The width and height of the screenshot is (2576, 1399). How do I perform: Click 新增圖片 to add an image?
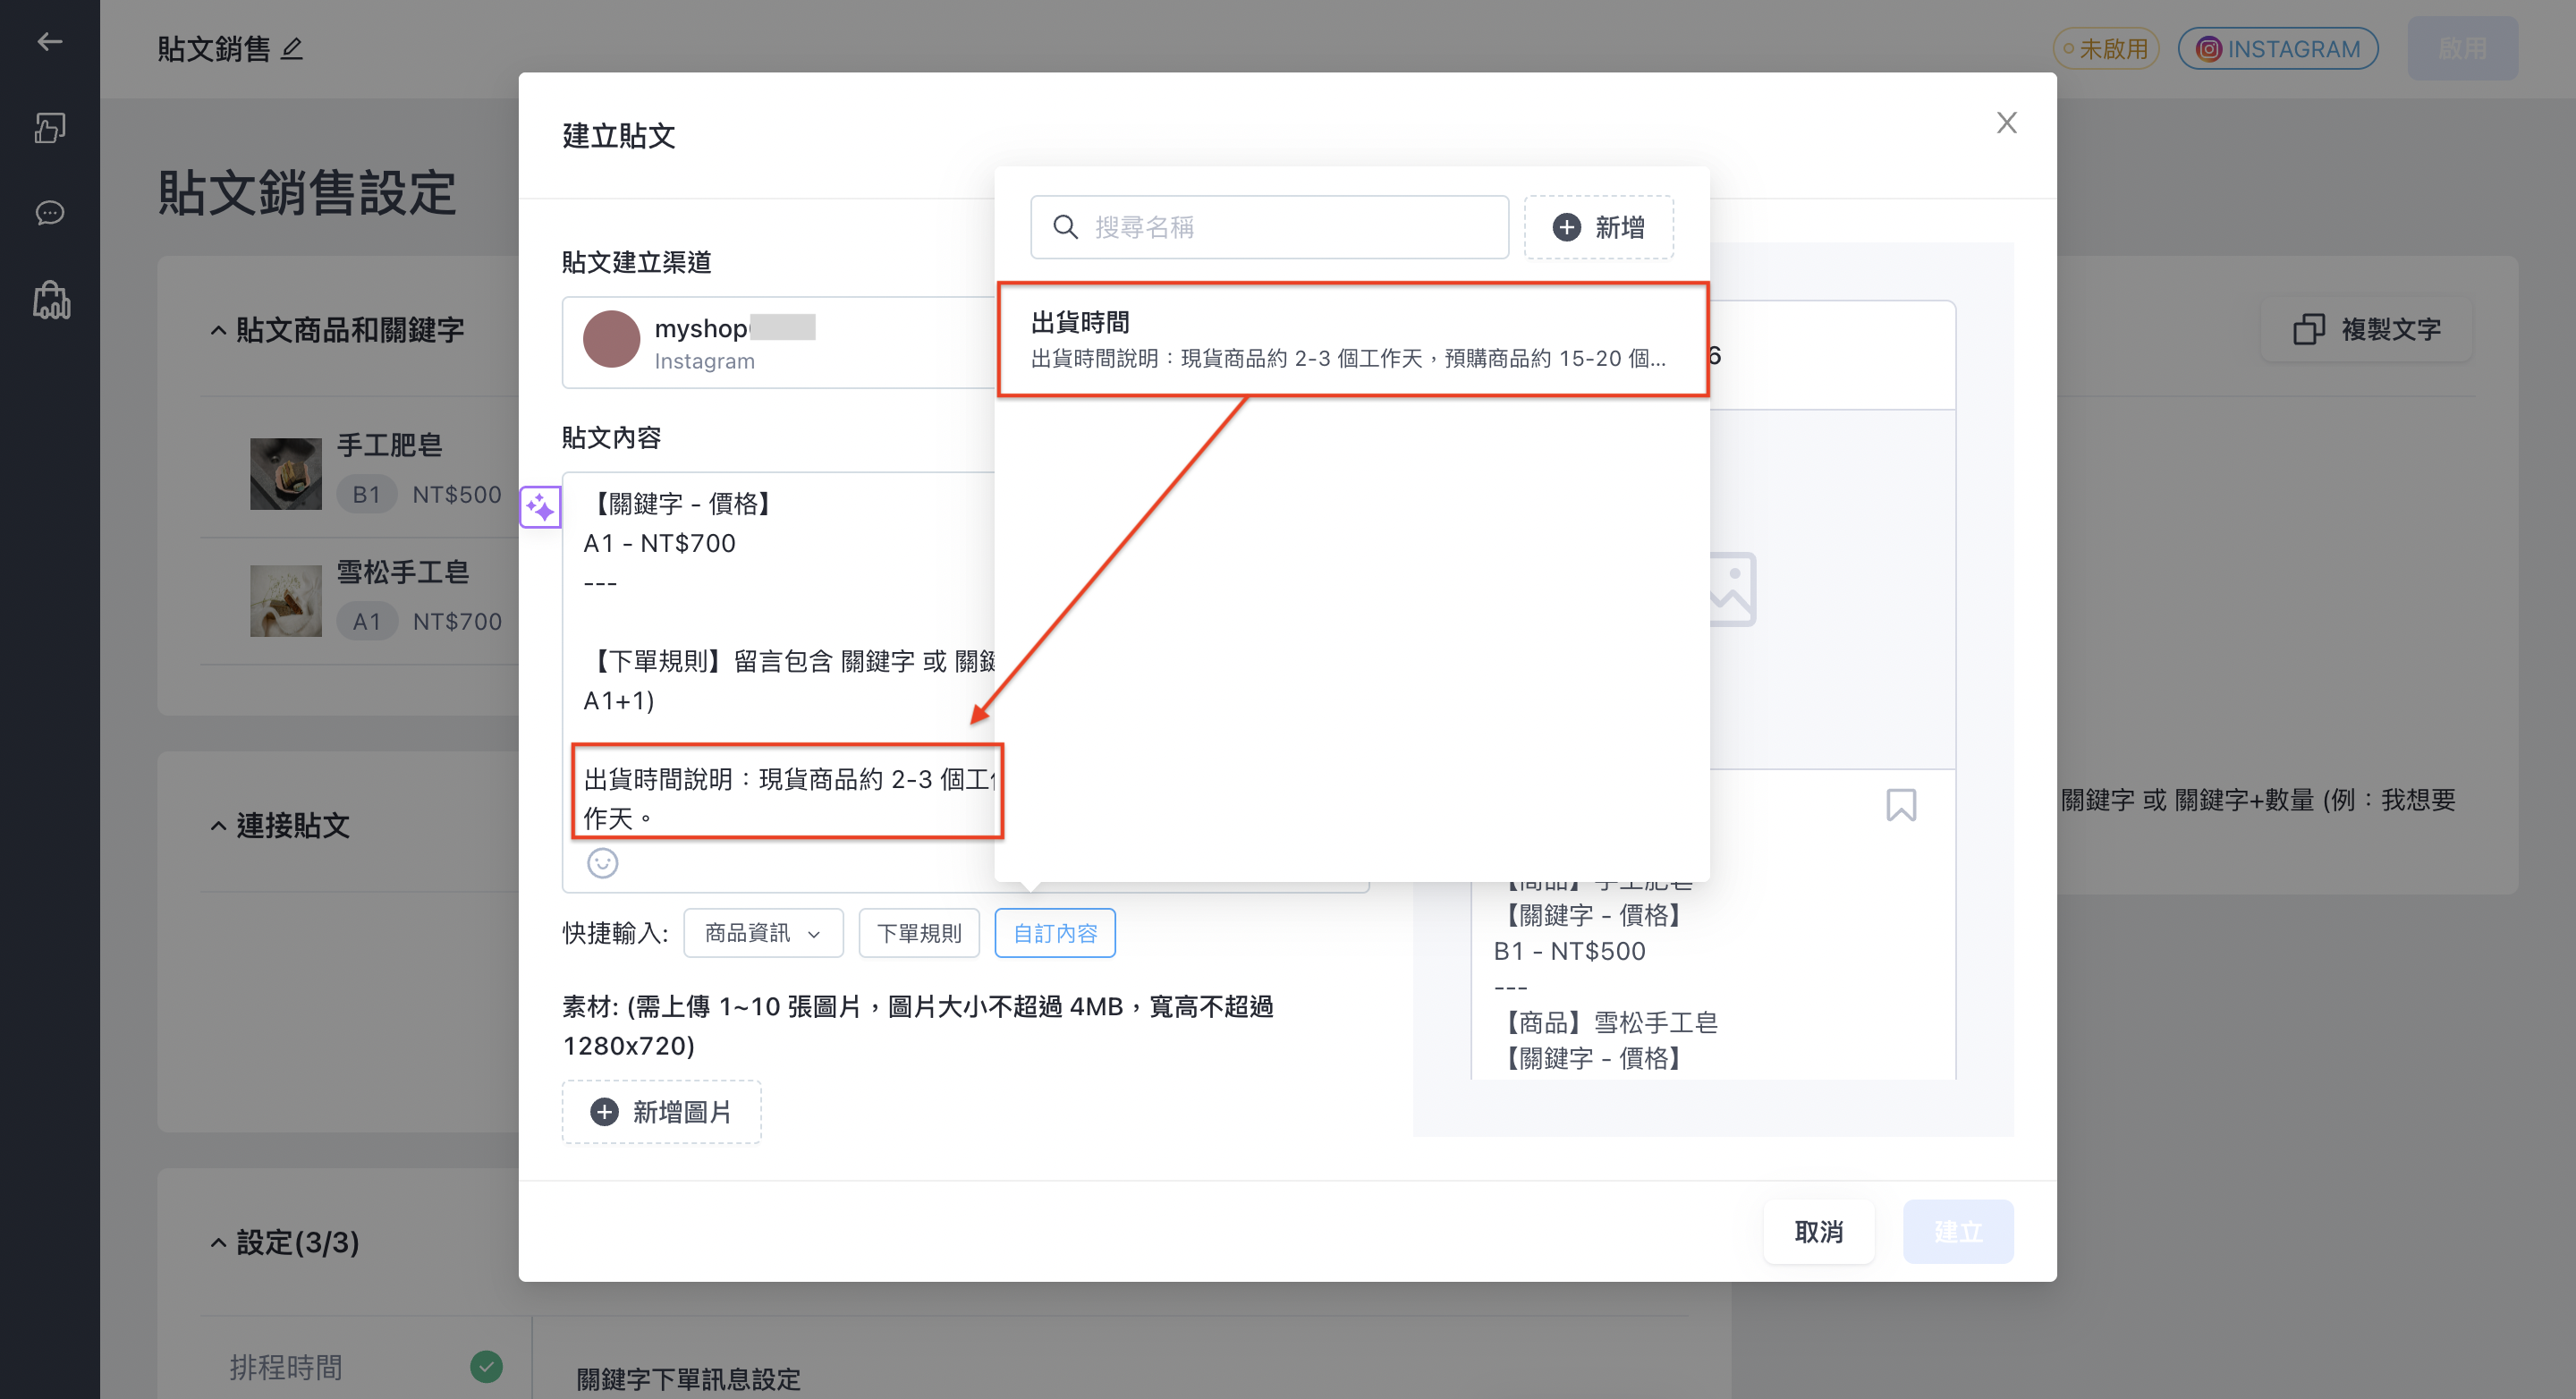(x=661, y=1112)
